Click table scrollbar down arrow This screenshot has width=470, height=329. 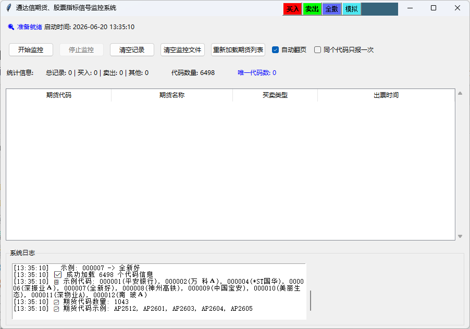tap(460, 236)
